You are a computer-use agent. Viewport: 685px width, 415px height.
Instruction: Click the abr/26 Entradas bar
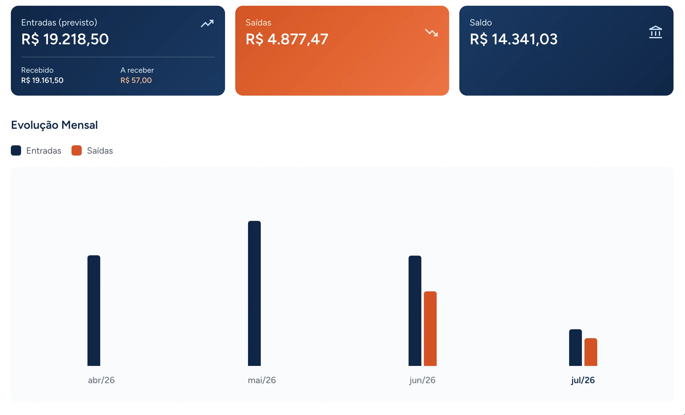point(94,310)
